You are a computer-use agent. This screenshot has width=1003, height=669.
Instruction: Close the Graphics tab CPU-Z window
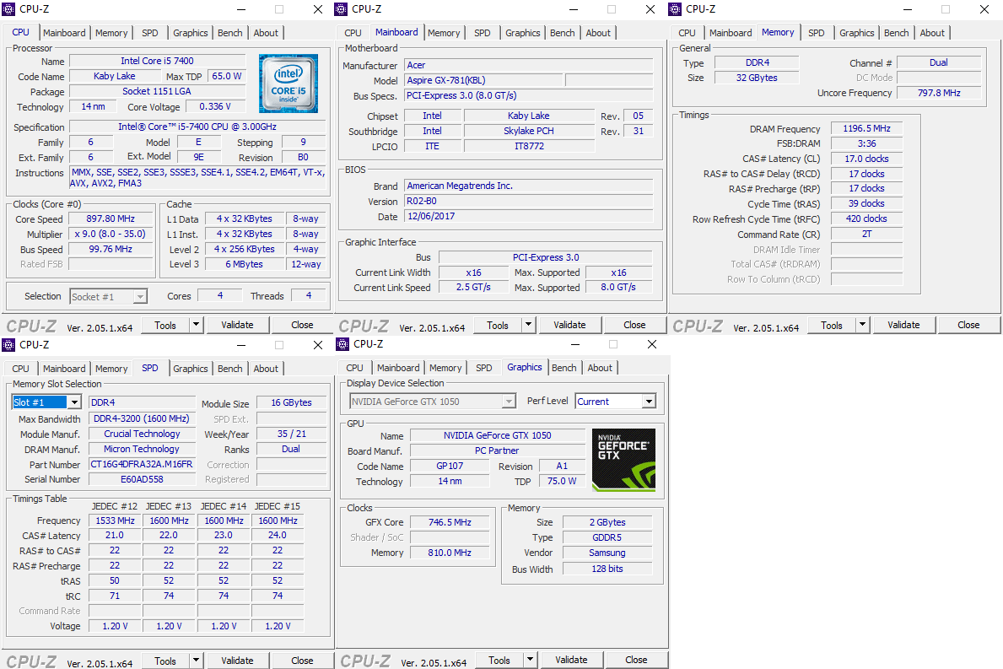(x=652, y=344)
